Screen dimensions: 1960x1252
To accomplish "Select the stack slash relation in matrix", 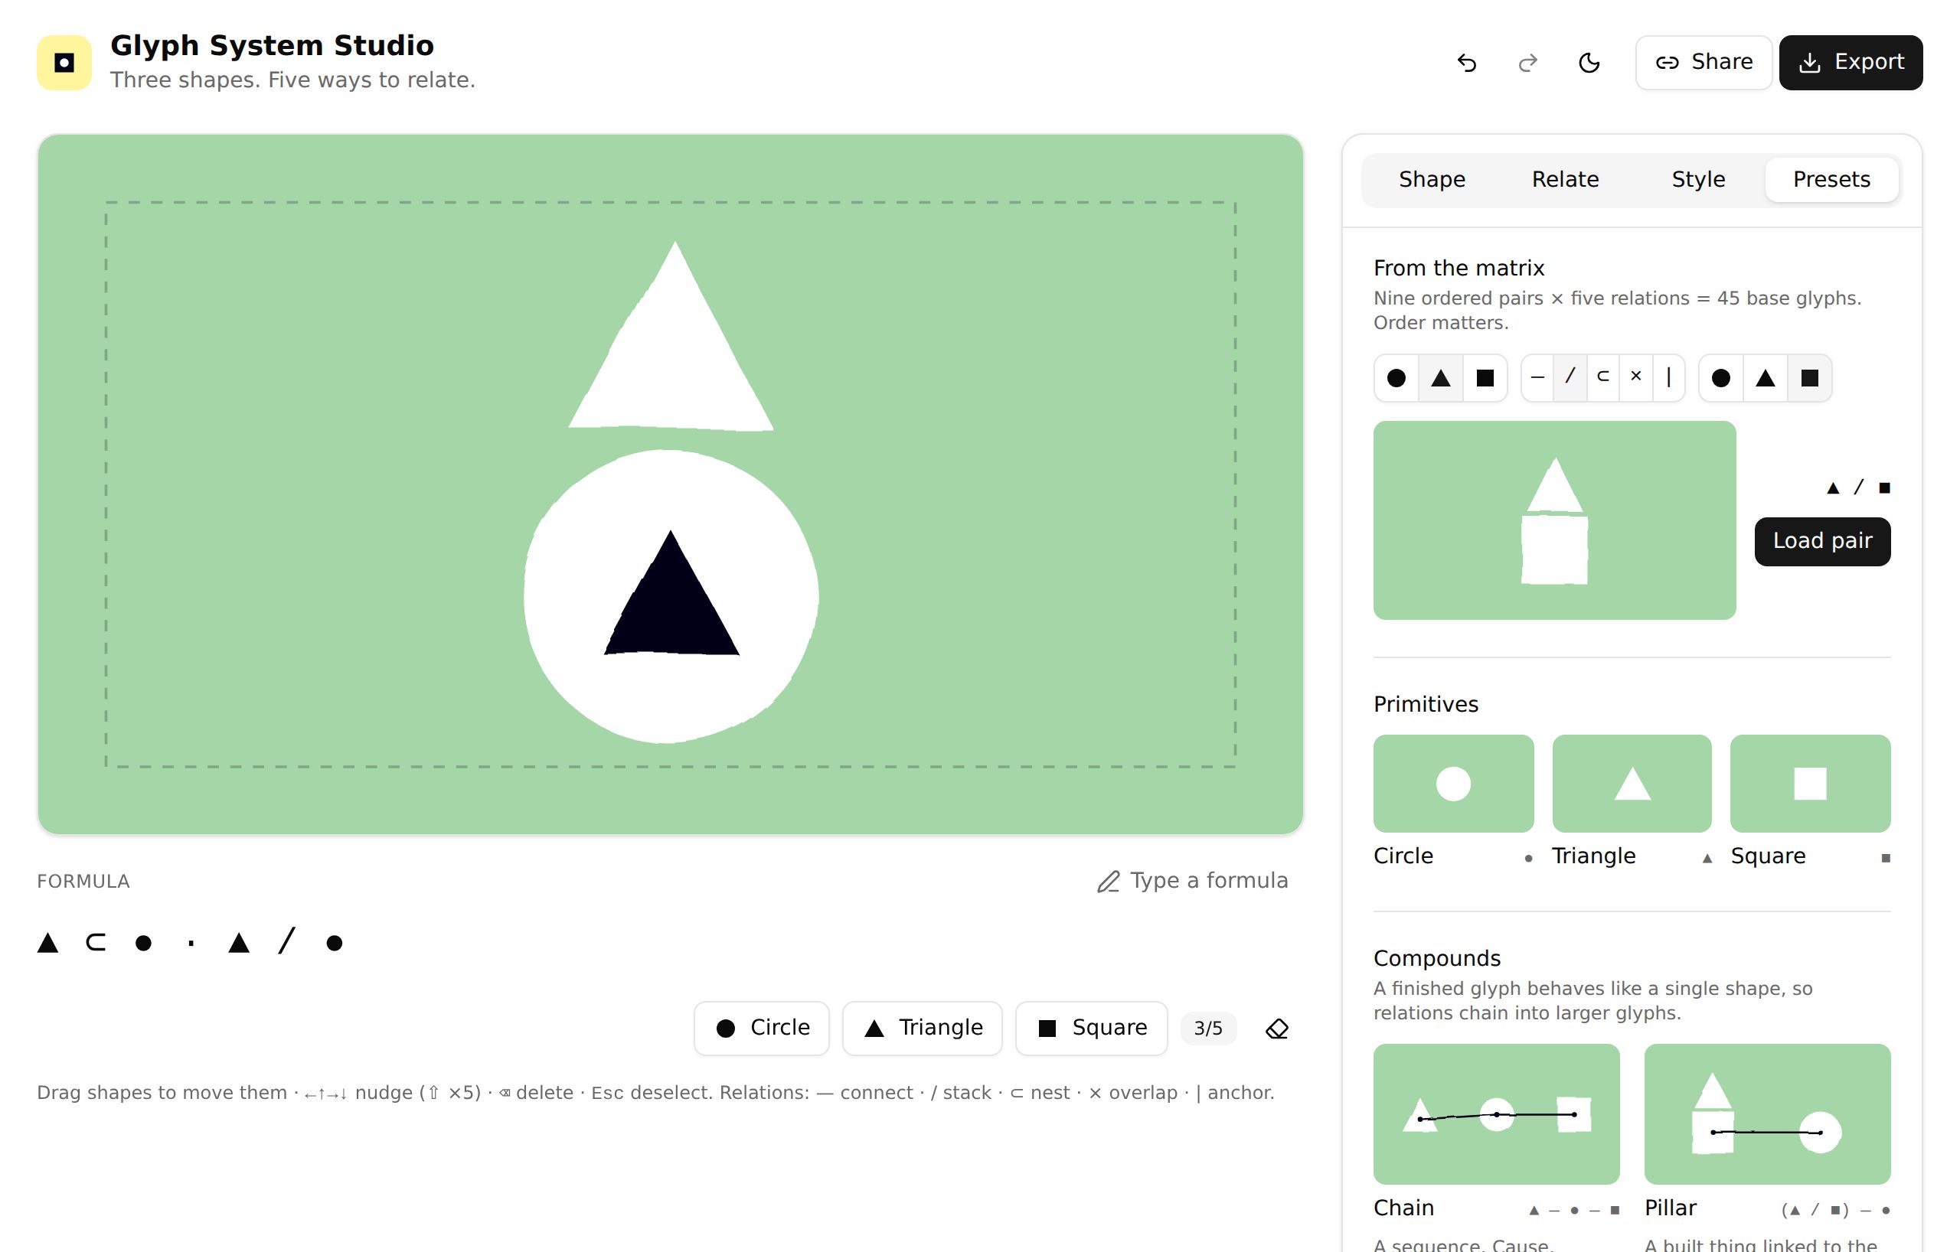I will click(1570, 378).
